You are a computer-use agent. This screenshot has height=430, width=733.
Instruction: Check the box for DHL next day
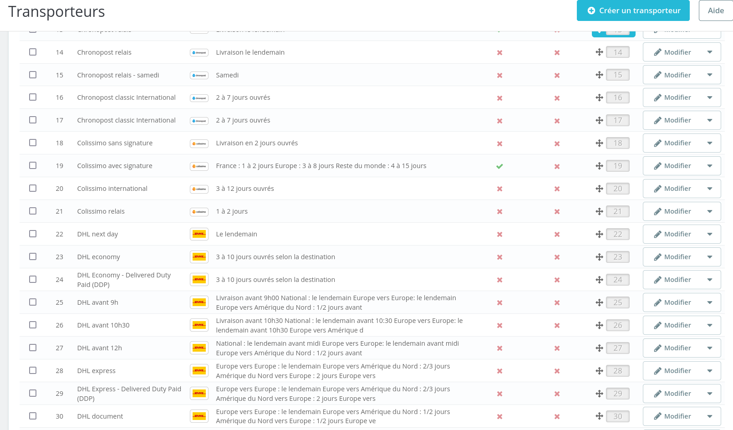pos(33,234)
